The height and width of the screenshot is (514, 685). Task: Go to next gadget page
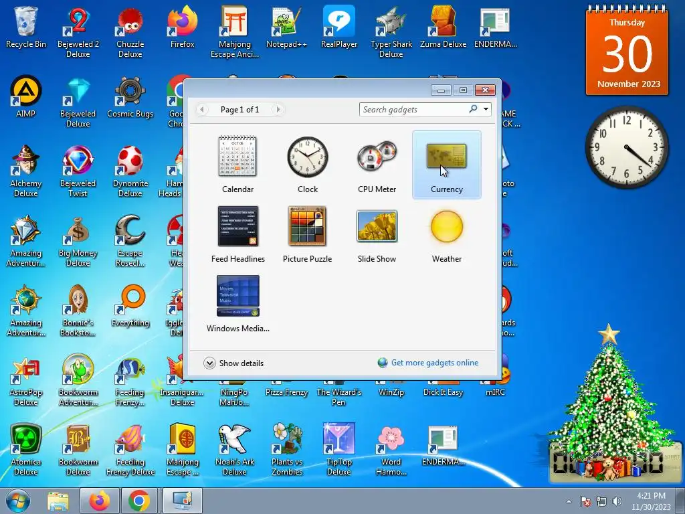tap(278, 110)
